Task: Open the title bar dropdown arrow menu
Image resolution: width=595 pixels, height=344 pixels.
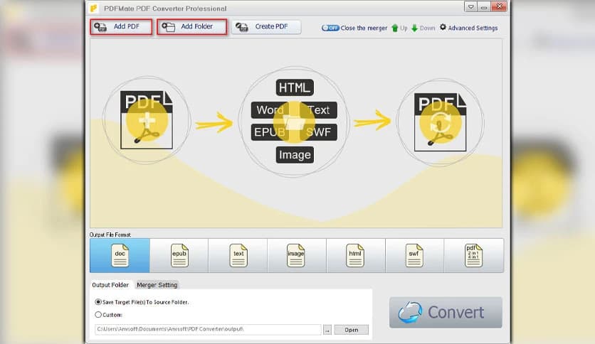Action: (470, 7)
